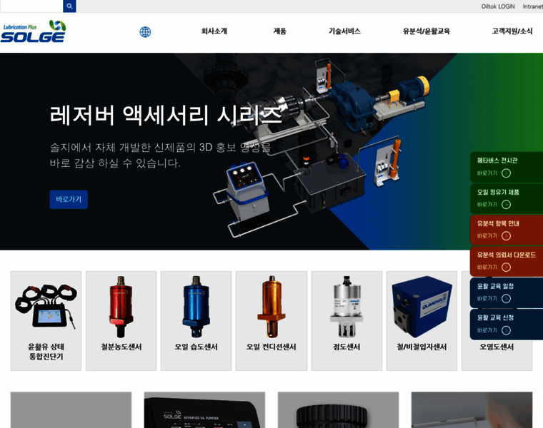Select the 윤활유 상태 통합진단기 product card
Viewport: 543px width, 428px height.
point(46,321)
